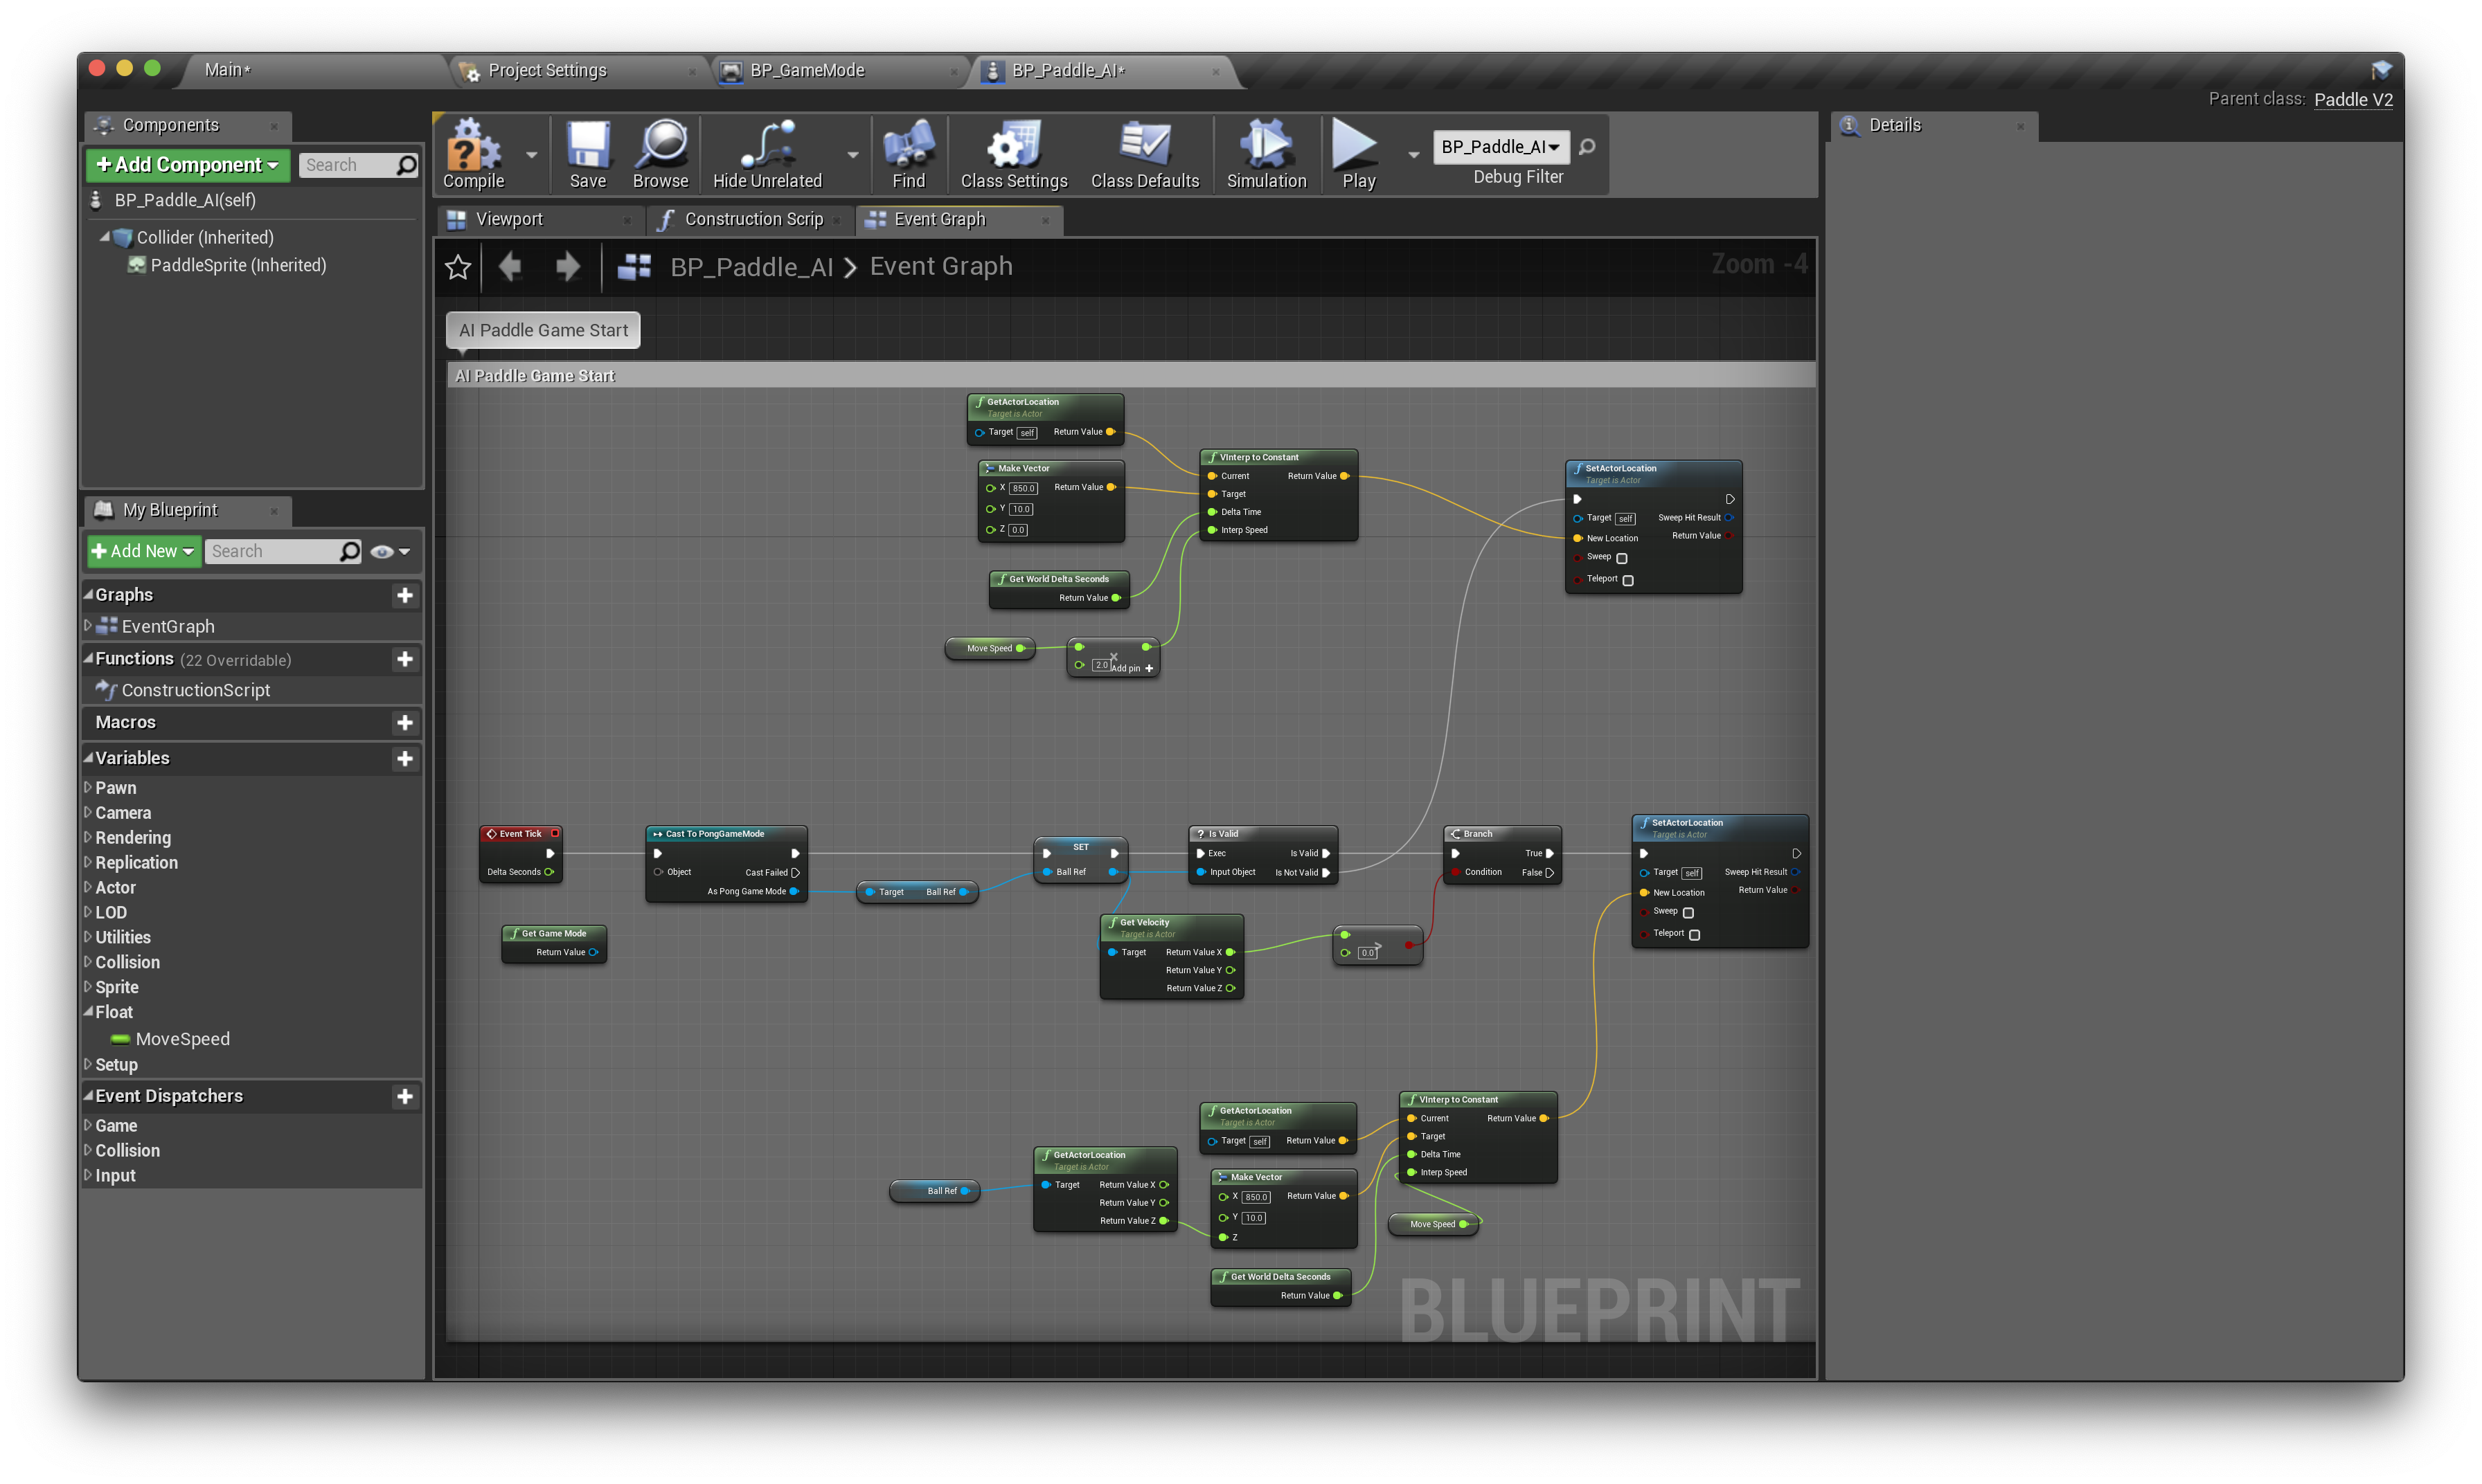Screen dimensions: 2482x1484
Task: Enable Teleport checkbox on upper SetActorLocation node
Action: (x=1627, y=580)
